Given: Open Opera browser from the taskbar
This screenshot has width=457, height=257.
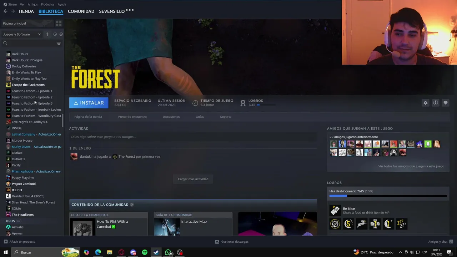Looking at the screenshot, I should 121,252.
